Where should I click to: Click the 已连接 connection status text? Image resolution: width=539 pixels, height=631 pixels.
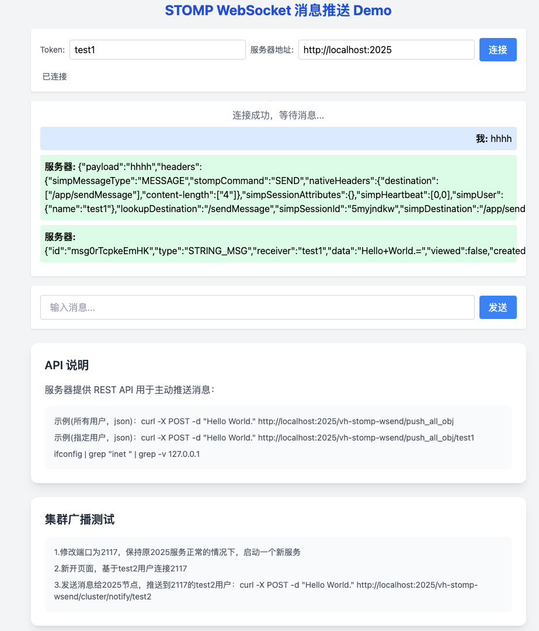click(54, 77)
